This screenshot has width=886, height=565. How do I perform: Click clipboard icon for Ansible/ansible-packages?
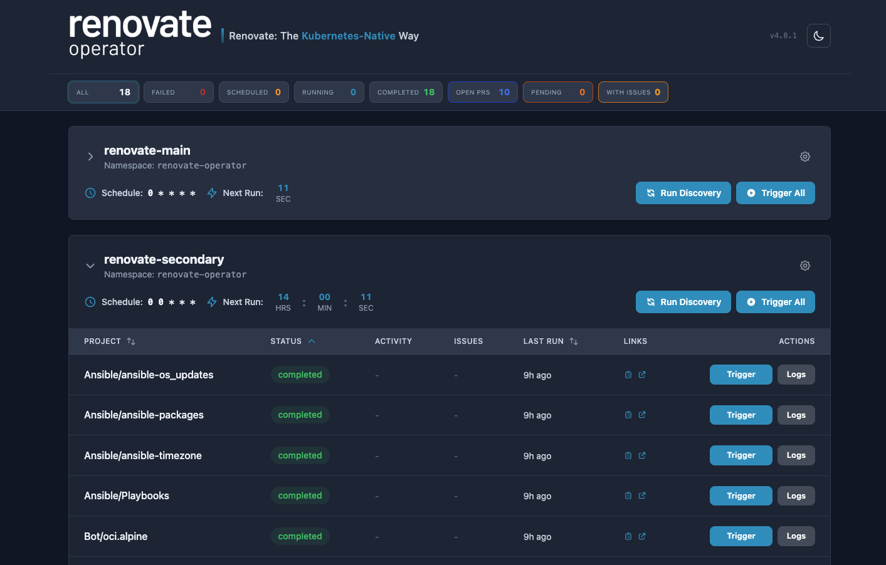point(628,415)
